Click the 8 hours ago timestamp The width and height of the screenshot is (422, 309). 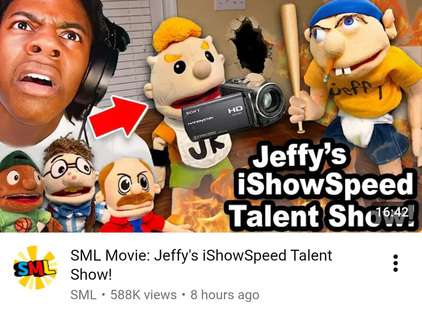[225, 295]
